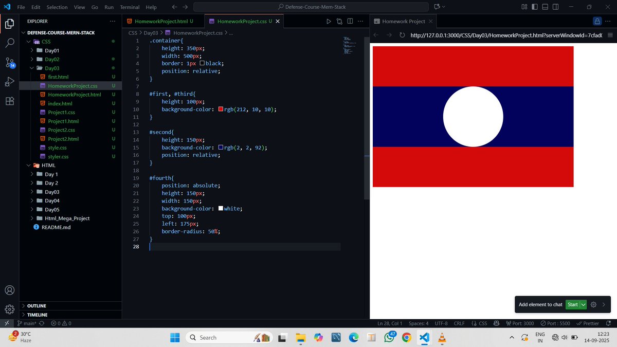
Task: Open the Accounts menu icon
Action: click(9, 290)
